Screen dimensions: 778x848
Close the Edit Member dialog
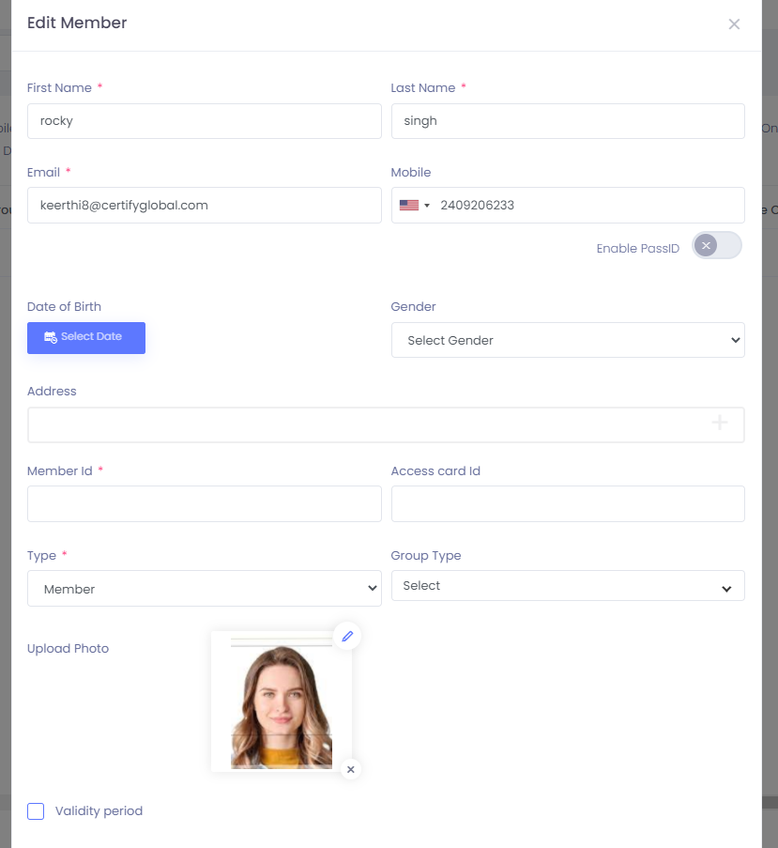pyautogui.click(x=734, y=23)
